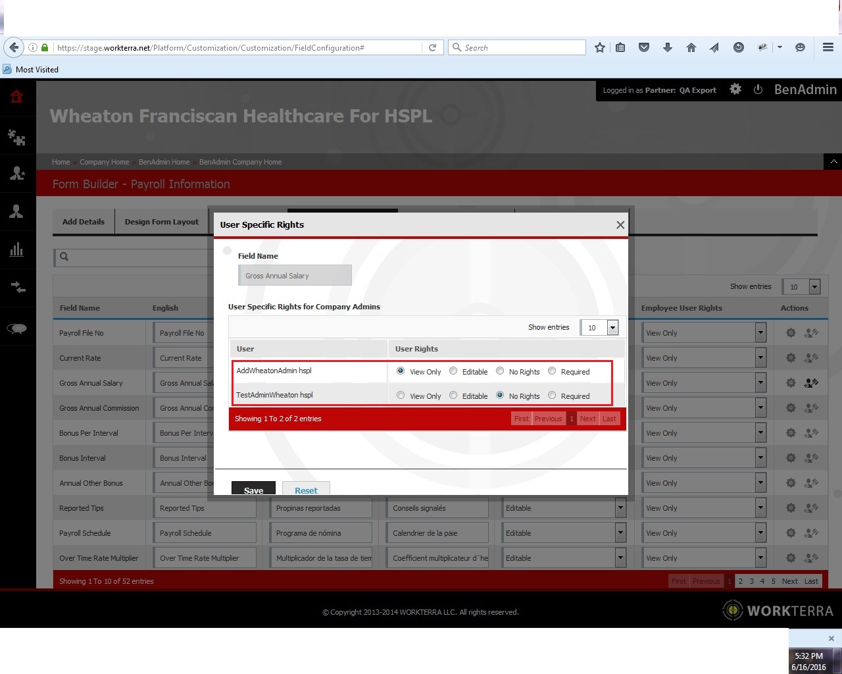Open browser downloads arrow icon
This screenshot has width=842, height=674.
pos(668,47)
